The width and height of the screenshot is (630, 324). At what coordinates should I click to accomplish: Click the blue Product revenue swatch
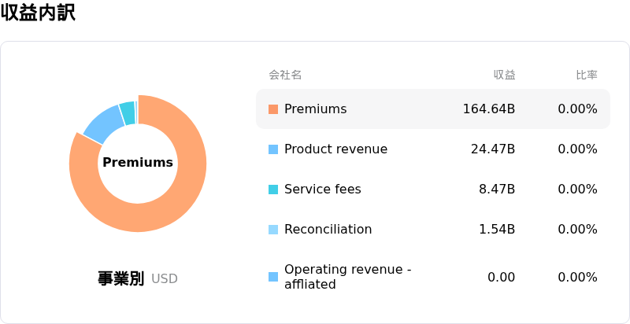273,149
